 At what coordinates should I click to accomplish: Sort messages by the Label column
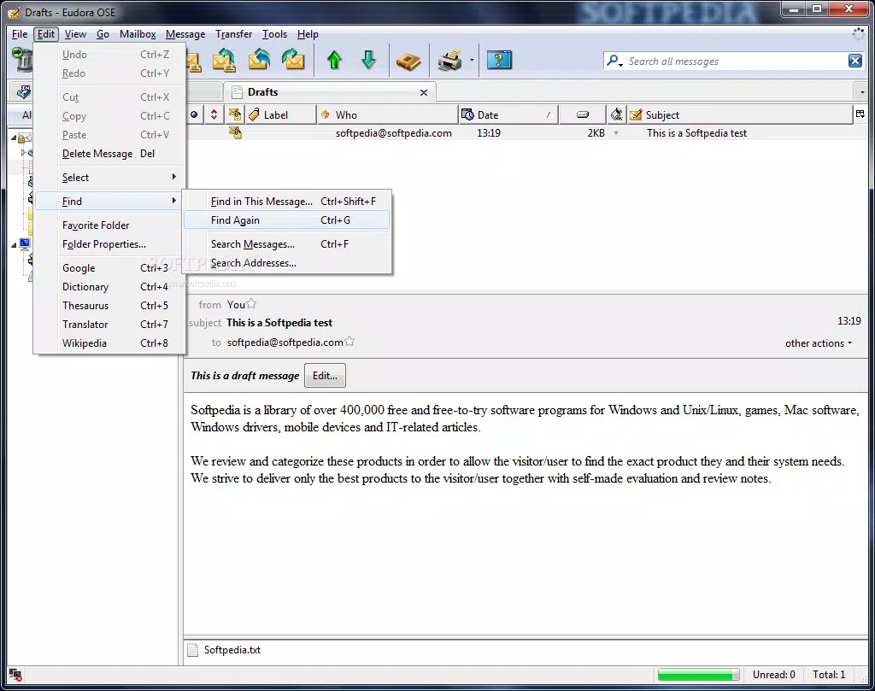[x=280, y=115]
